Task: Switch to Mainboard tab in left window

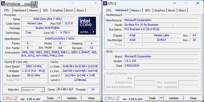Action: (20, 10)
